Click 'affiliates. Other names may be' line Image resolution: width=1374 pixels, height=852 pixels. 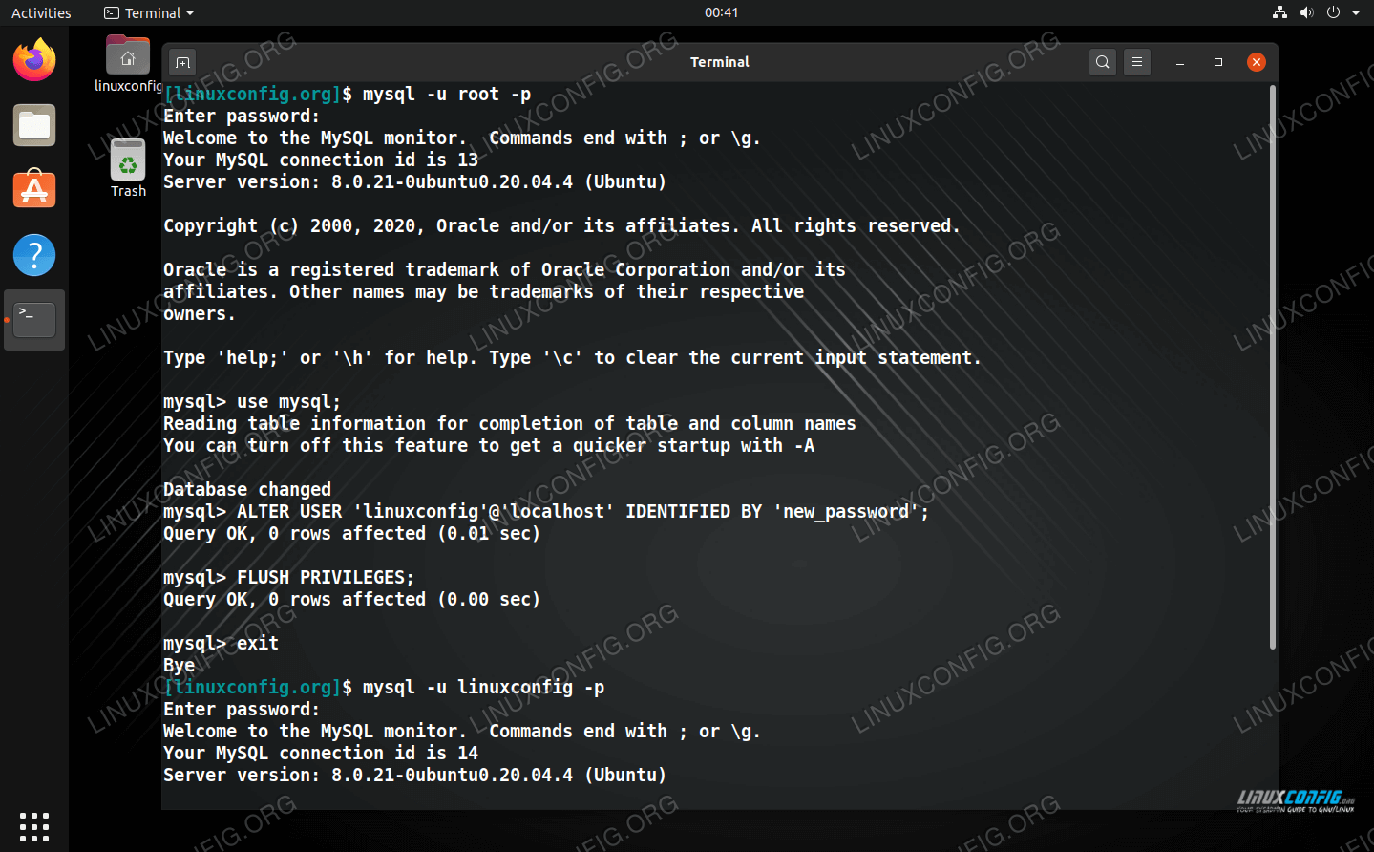tap(484, 292)
